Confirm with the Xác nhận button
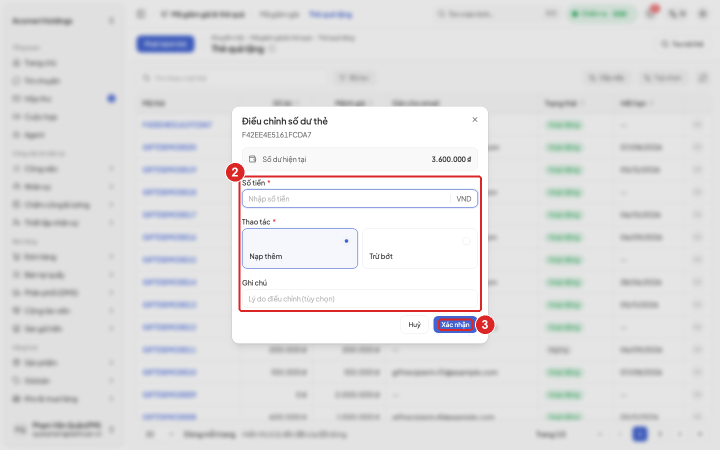The height and width of the screenshot is (450, 720). point(455,324)
